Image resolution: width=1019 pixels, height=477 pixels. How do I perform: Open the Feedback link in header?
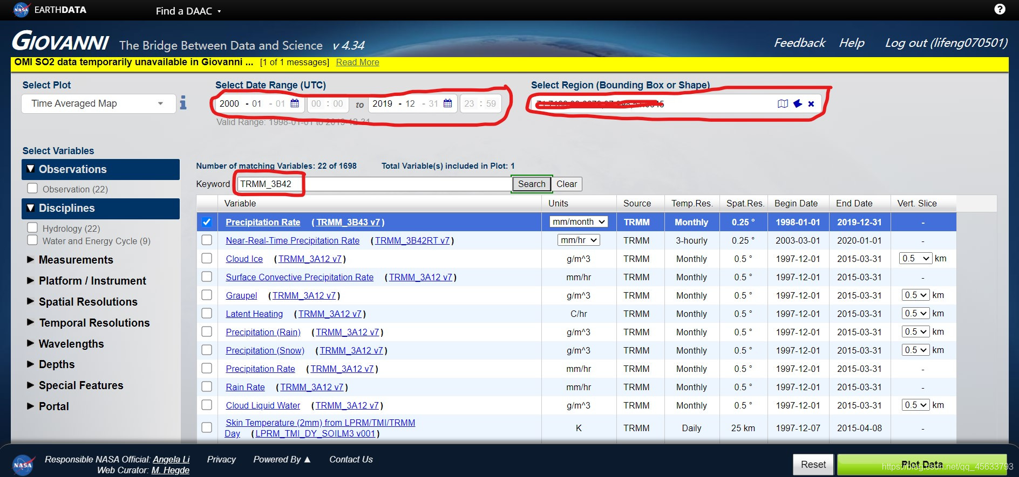[x=799, y=43]
